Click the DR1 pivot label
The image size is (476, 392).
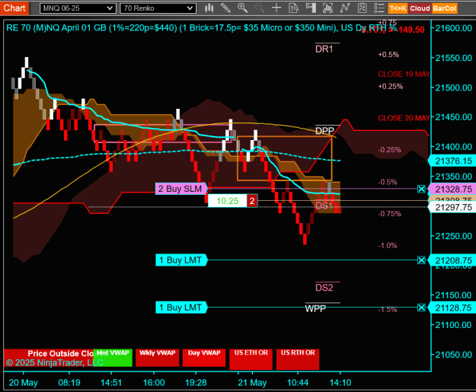324,49
